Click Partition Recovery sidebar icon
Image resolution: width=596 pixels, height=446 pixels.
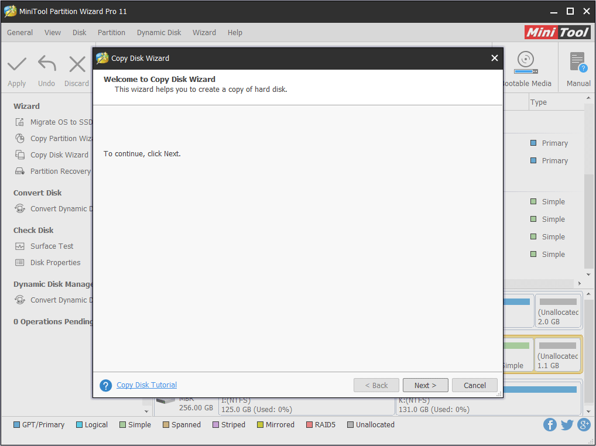20,171
